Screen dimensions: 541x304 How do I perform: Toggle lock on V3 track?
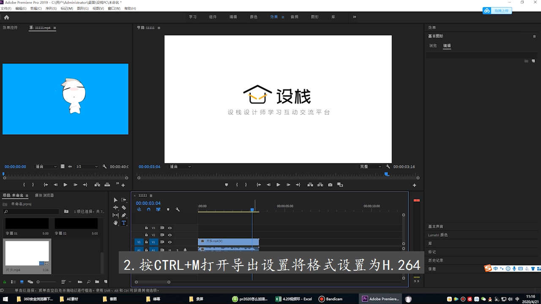(147, 228)
